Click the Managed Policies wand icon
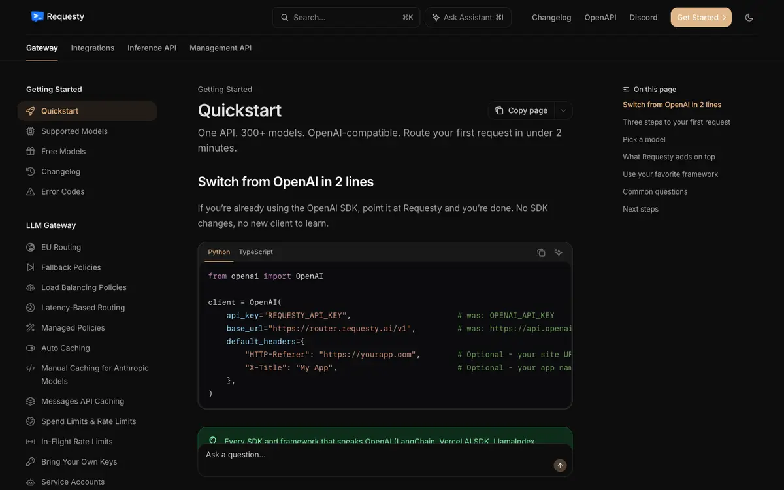Screen dimensions: 784x490 click(x=31, y=328)
